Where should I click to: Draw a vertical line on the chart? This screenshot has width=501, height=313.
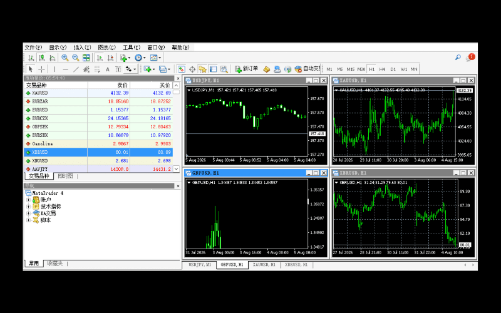point(54,69)
